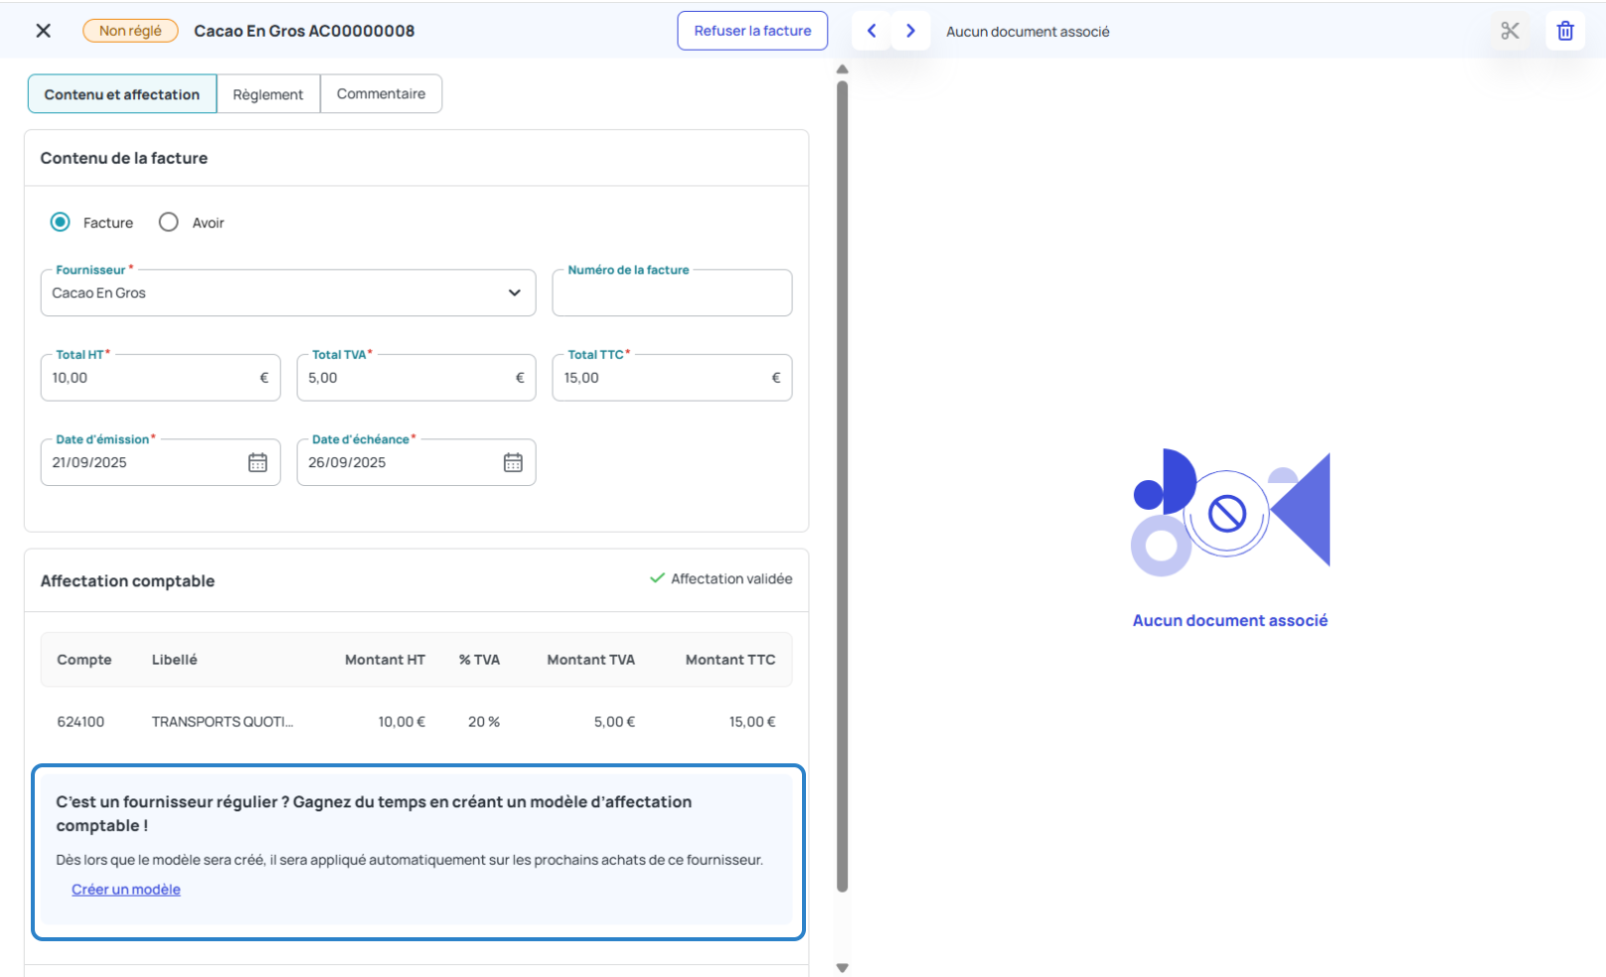The image size is (1606, 977).
Task: Open calendar for Date d'échéance
Action: 513,463
